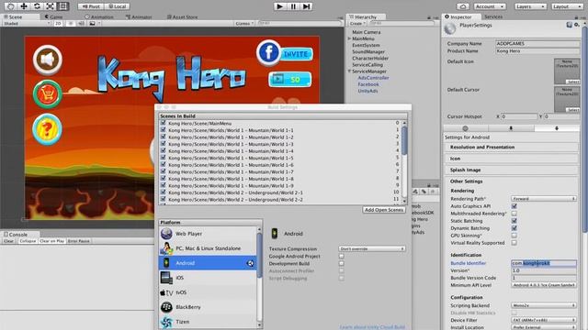Toggle Auto Graphics API checkbox
588x330 pixels.
514,206
